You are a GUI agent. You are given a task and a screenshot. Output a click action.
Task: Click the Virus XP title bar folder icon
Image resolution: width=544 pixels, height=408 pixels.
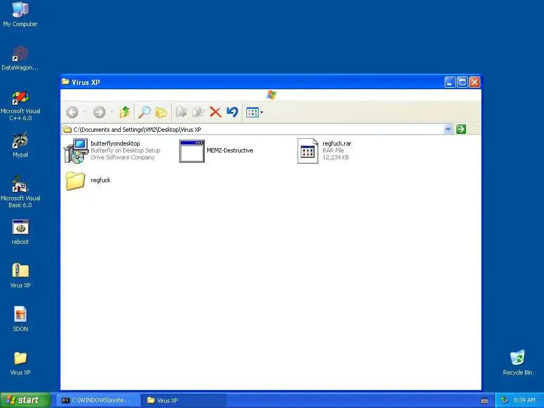click(x=65, y=82)
